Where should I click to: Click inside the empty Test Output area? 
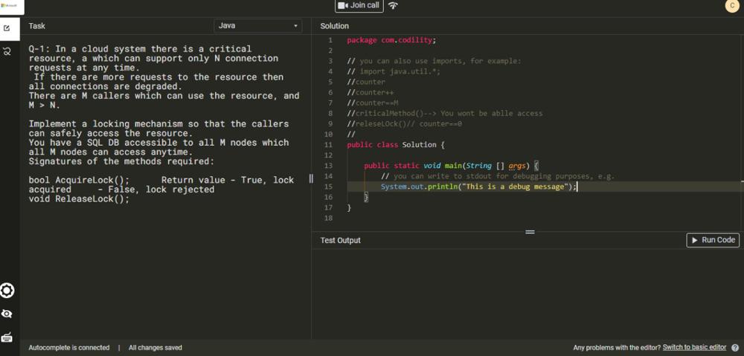[x=527, y=294]
